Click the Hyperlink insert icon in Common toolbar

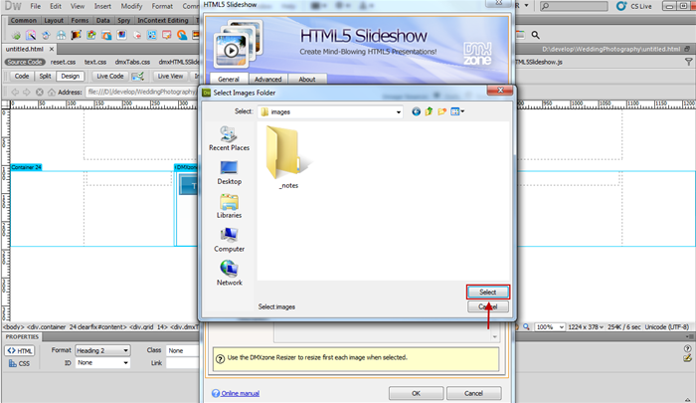pos(16,35)
